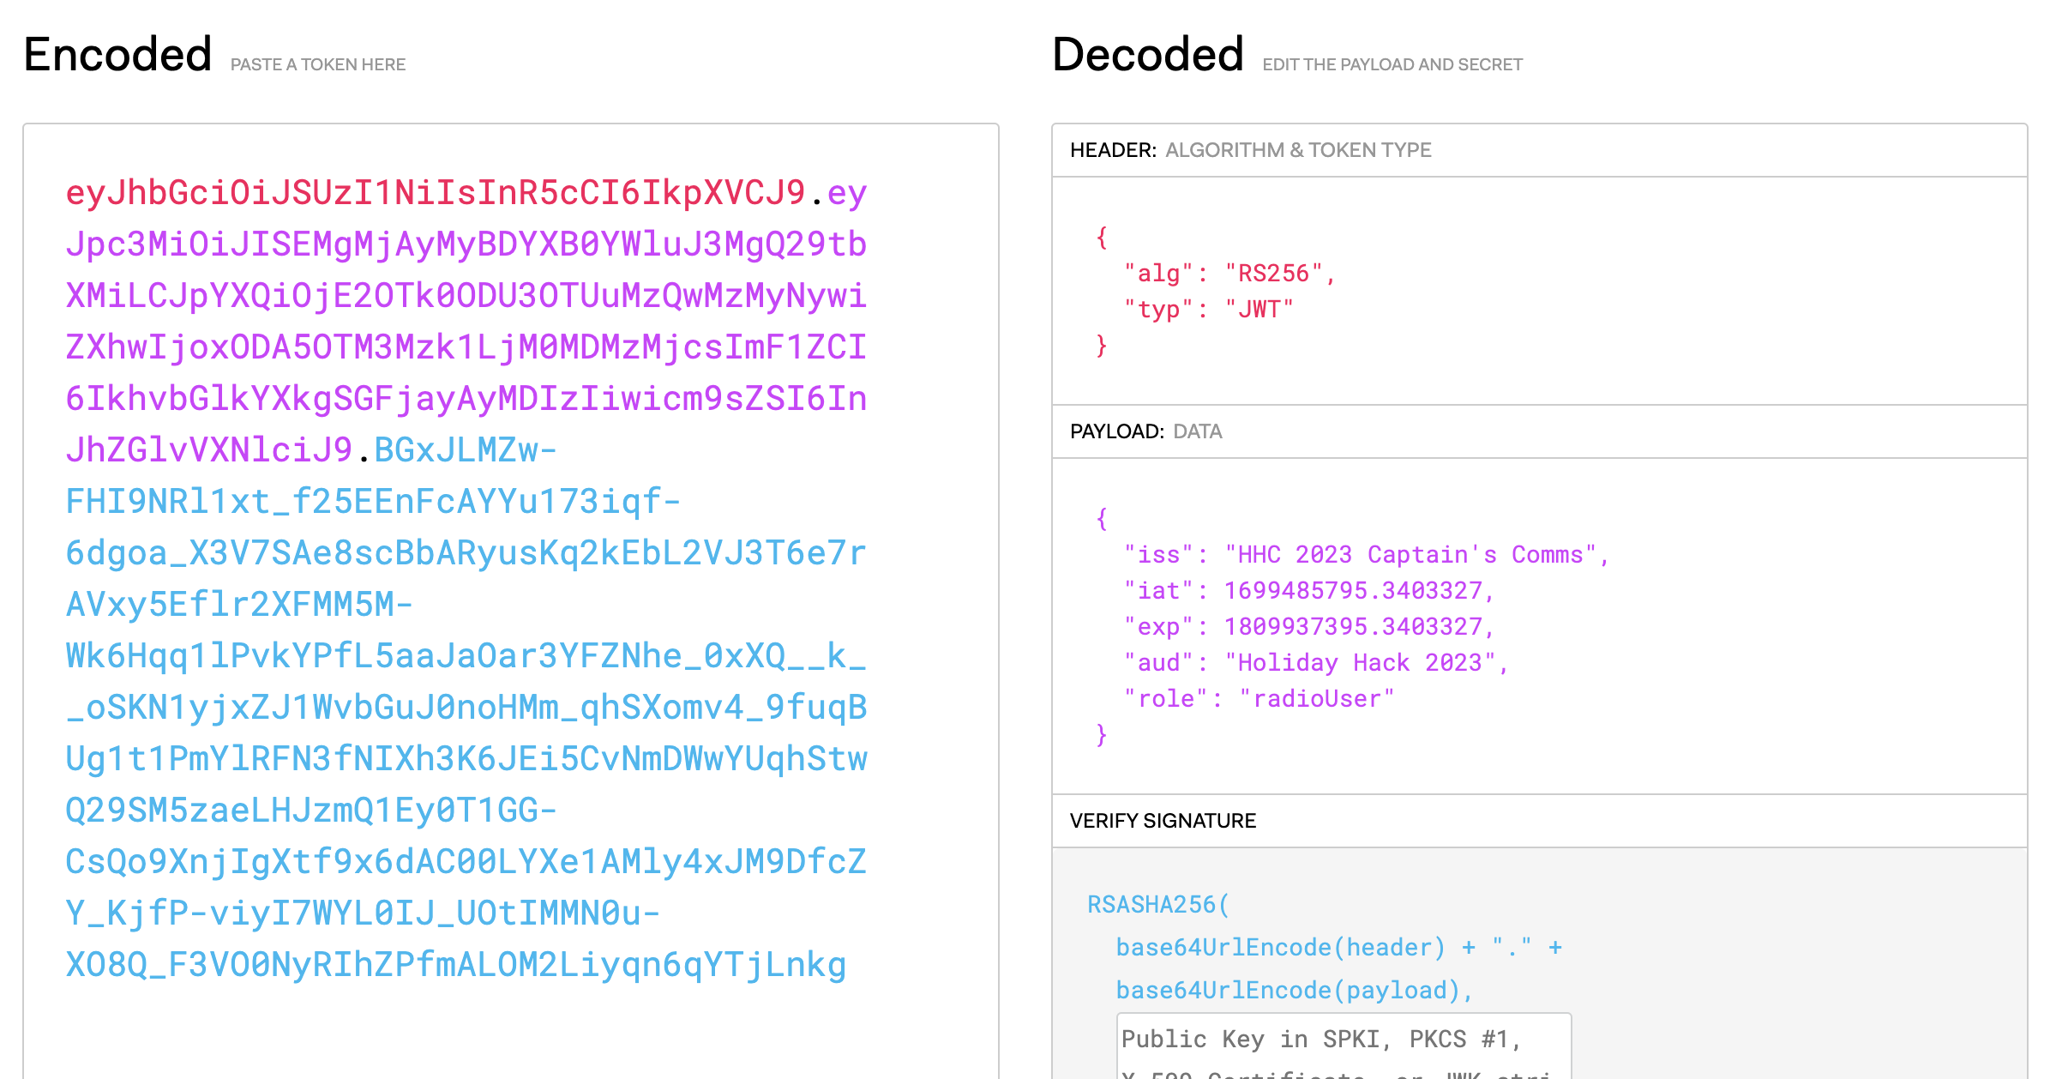The width and height of the screenshot is (2056, 1079).
Task: Click the signature line Y_KjfP-viyI7WYL0IJ_UOtIMMN0u-
Action: pos(363,913)
